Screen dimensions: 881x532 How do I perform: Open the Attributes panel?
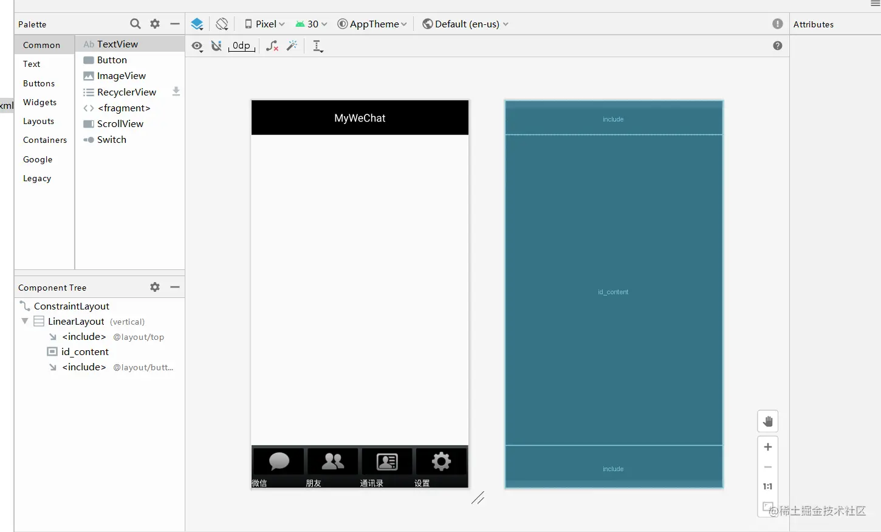tap(814, 24)
